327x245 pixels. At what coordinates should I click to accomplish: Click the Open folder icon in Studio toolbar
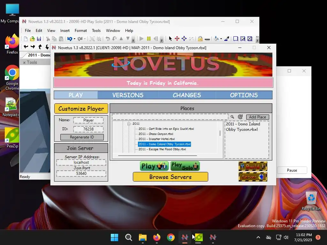click(32, 39)
